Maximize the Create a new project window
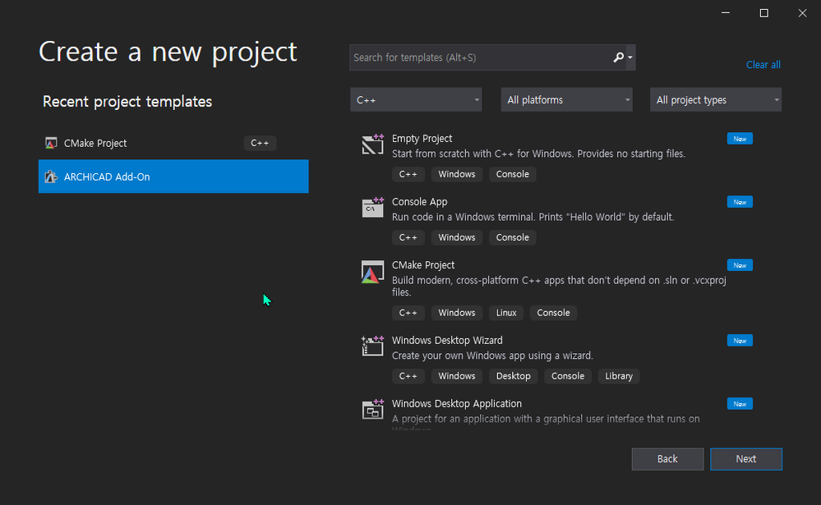821x505 pixels. point(763,12)
